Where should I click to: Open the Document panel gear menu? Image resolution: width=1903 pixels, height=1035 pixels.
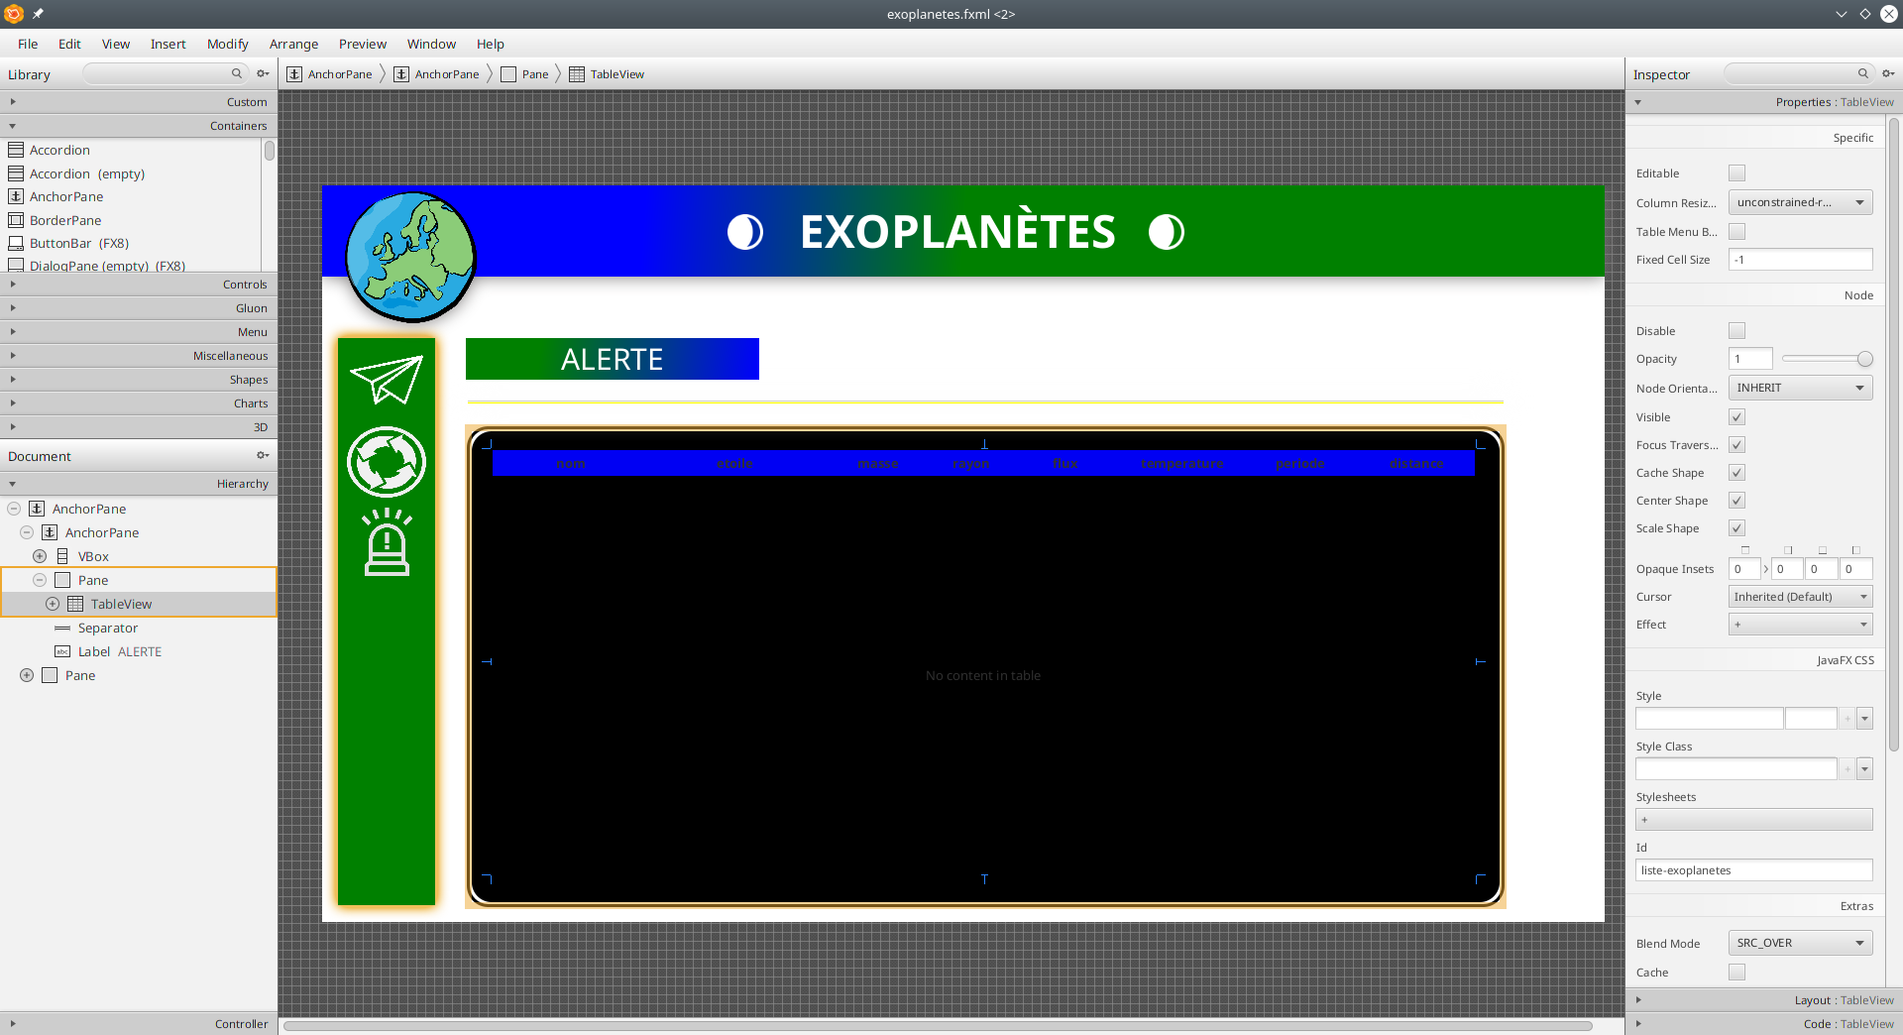263,456
